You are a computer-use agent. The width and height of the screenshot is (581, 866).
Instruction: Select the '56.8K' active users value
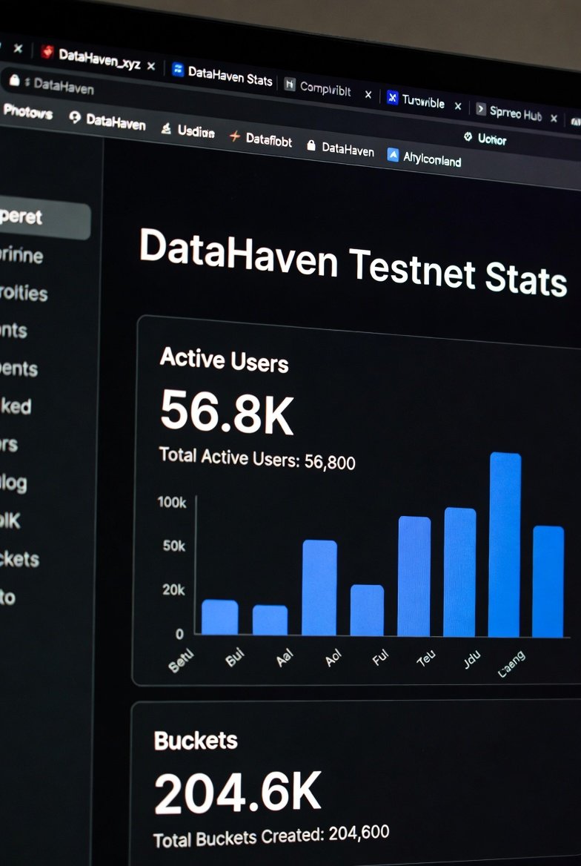coord(227,412)
